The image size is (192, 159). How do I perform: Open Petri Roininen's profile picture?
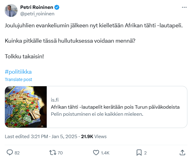11,10
